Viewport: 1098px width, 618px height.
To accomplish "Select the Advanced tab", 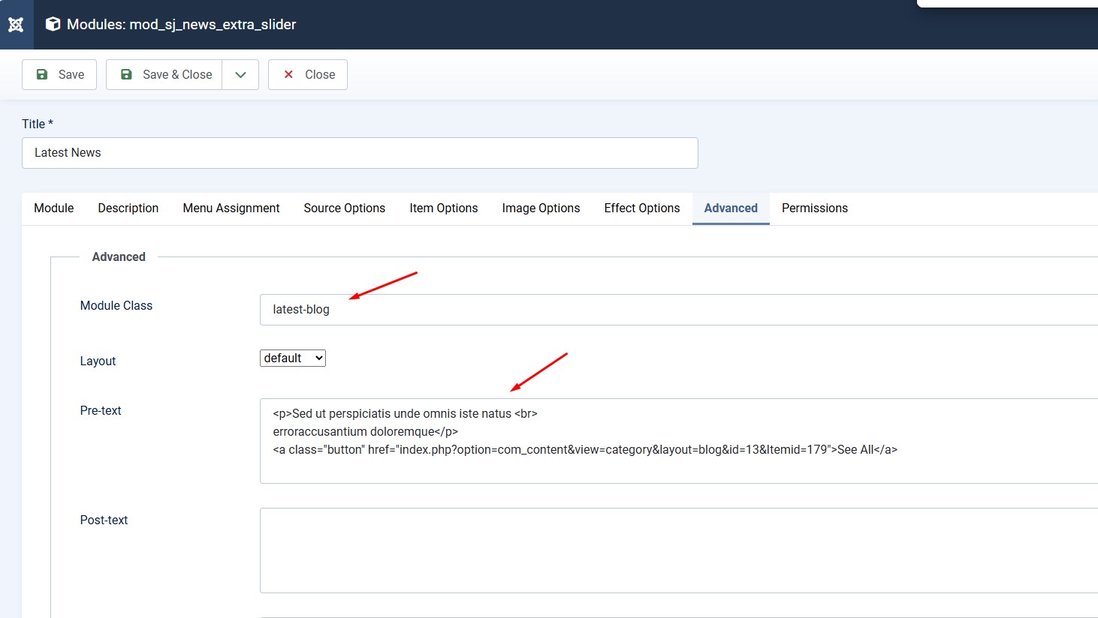I will pos(731,208).
